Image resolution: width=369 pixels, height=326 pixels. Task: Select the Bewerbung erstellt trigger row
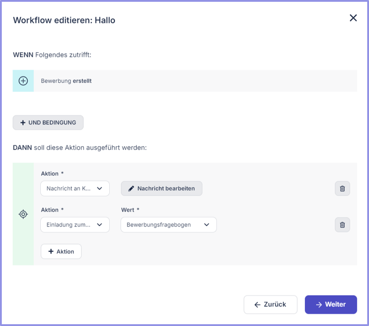(195, 81)
